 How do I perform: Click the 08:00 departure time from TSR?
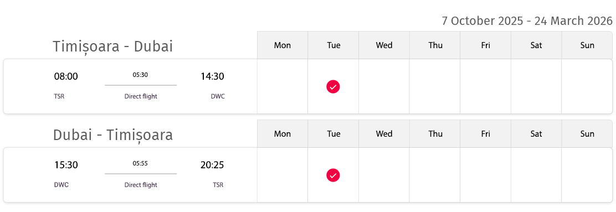click(x=66, y=76)
